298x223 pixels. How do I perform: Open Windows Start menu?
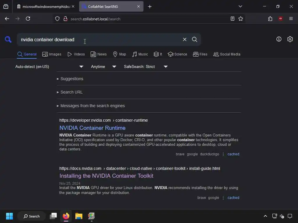pos(9,216)
